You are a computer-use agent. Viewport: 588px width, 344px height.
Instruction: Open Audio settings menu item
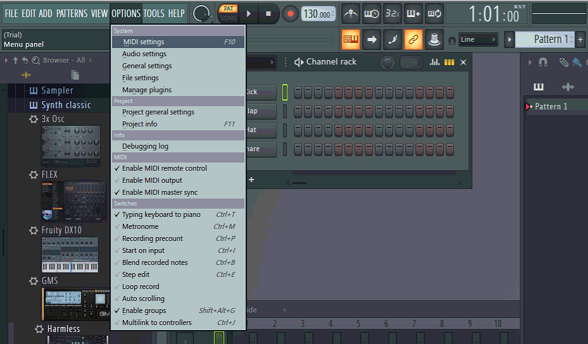pos(178,54)
